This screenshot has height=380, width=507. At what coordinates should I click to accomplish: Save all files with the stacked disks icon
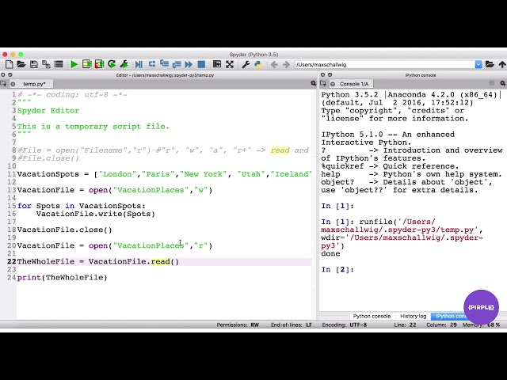point(46,64)
